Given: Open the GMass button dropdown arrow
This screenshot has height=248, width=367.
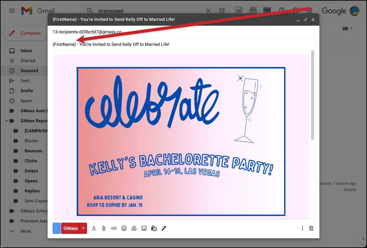Looking at the screenshot, I should [x=83, y=228].
